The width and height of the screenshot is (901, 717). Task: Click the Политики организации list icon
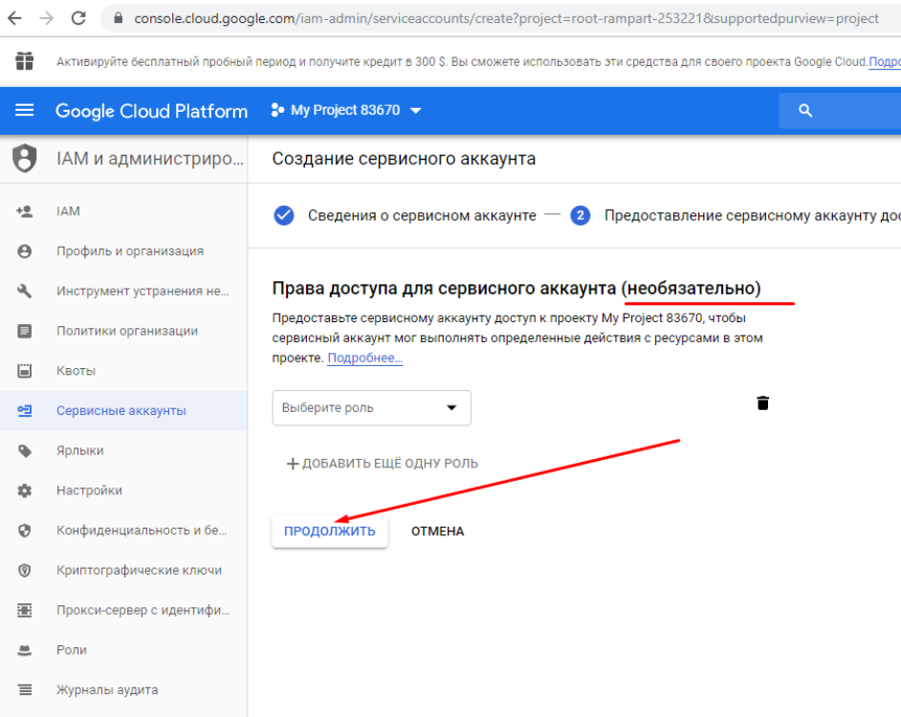tap(25, 331)
